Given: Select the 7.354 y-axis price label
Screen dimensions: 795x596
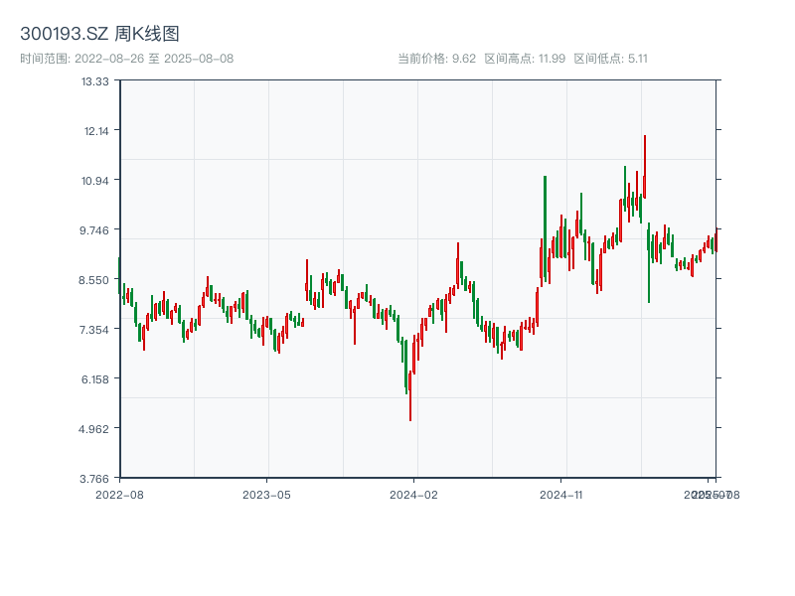Looking at the screenshot, I should coord(93,330).
